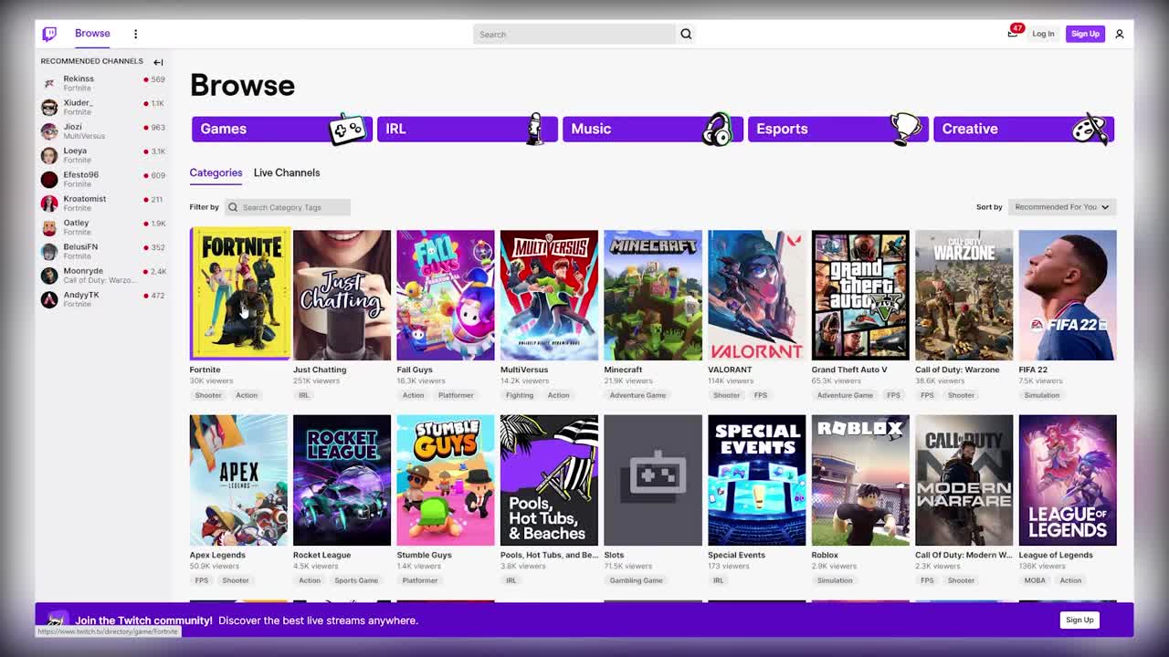Click Xiuder_ channel avatar
Viewport: 1169px width, 657px height.
49,107
